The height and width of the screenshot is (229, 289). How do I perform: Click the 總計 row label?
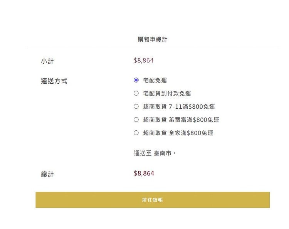pyautogui.click(x=47, y=174)
